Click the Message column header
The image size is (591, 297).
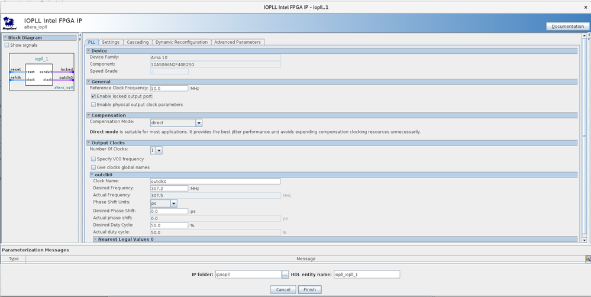[306, 259]
